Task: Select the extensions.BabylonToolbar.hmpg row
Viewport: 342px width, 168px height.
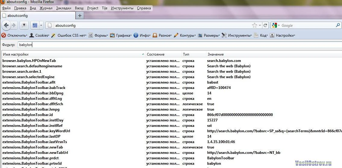Action: pyautogui.click(x=172, y=109)
